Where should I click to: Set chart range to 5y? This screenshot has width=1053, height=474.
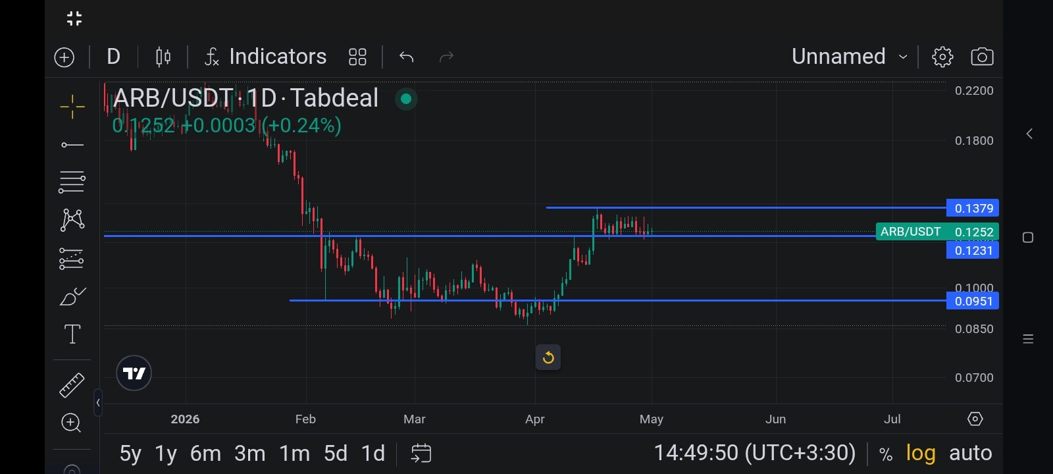[130, 454]
